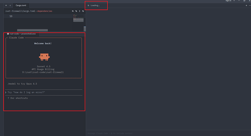This screenshot has height=136, width=251.
Task: Focus the Claude Code terminal prompt input
Action: (44, 92)
